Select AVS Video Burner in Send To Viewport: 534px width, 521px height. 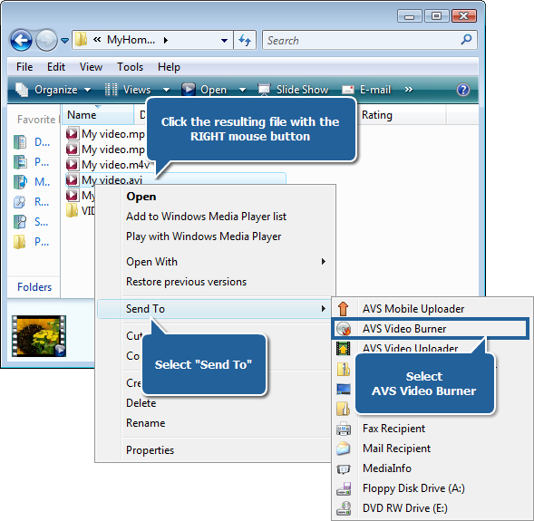click(x=431, y=328)
